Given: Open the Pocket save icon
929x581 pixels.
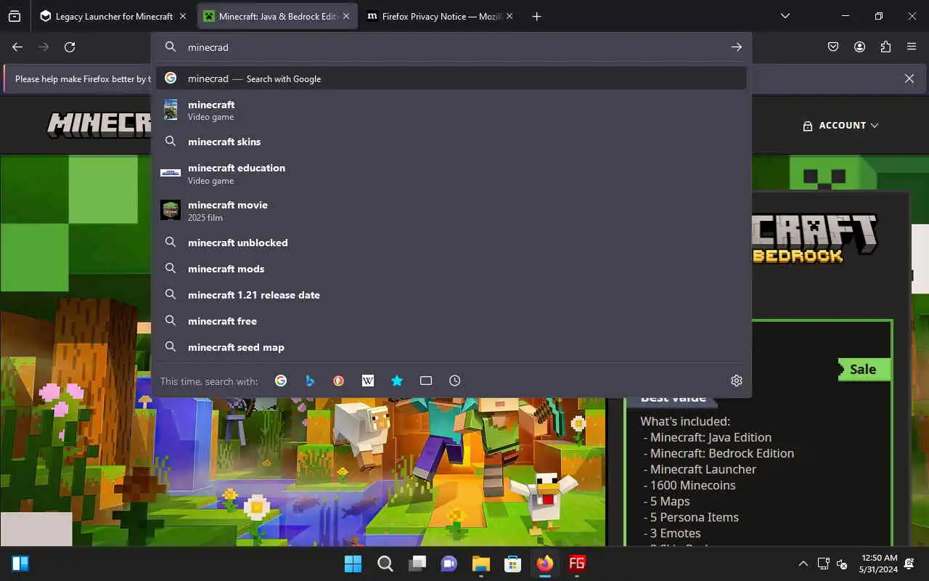Looking at the screenshot, I should pyautogui.click(x=833, y=46).
